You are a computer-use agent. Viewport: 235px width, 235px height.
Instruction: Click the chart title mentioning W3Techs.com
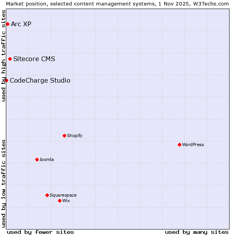[117, 4]
